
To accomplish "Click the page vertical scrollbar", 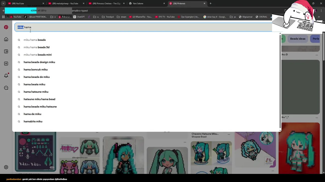I will tap(323, 46).
